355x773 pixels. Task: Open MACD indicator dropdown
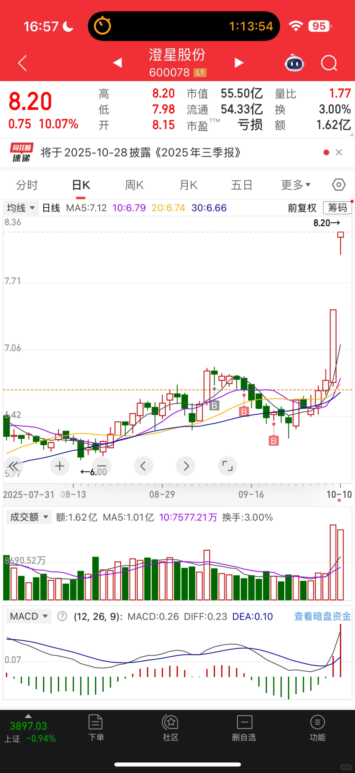pyautogui.click(x=29, y=616)
